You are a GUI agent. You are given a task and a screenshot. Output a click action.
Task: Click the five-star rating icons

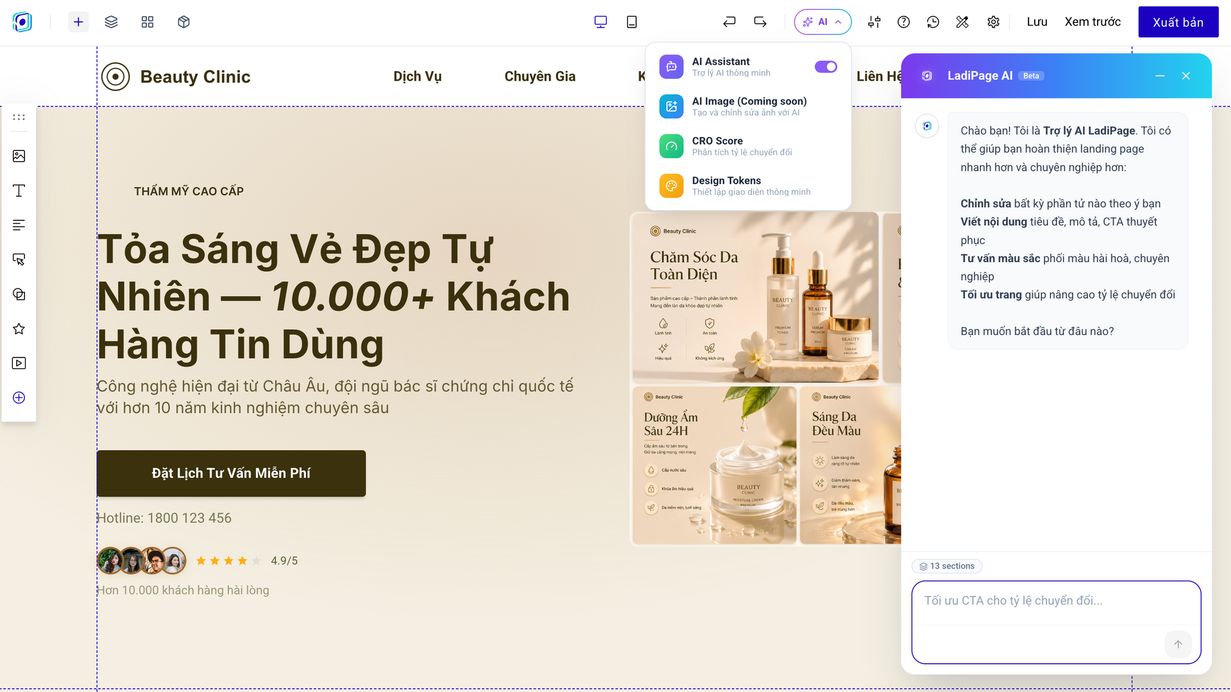[228, 561]
